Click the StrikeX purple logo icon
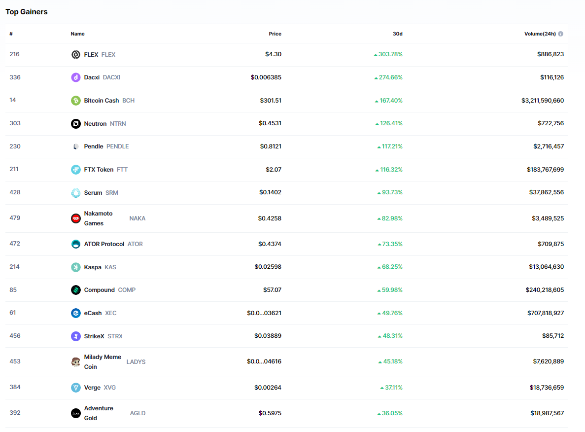Image resolution: width=585 pixels, height=432 pixels. [x=76, y=336]
